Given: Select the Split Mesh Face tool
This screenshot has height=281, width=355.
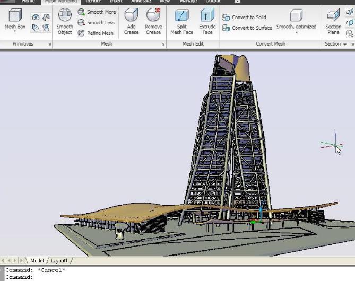Looking at the screenshot, I should tap(181, 21).
